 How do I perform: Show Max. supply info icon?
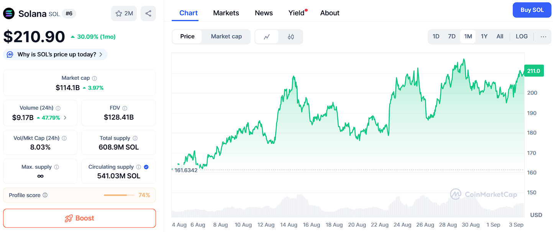(57, 167)
